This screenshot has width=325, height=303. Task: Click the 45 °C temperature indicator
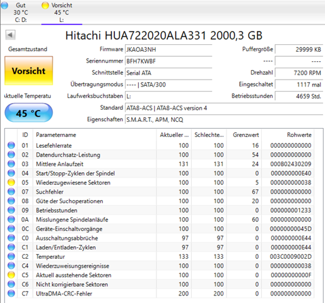pyautogui.click(x=28, y=113)
